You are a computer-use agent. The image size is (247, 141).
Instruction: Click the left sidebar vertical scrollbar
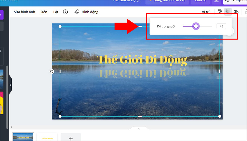(7, 97)
